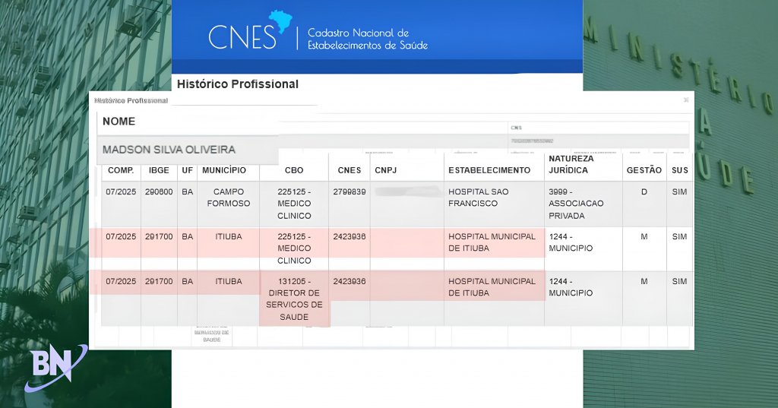The height and width of the screenshot is (408, 778).
Task: Close the Histórico Profissional dialog
Action: coord(685,100)
